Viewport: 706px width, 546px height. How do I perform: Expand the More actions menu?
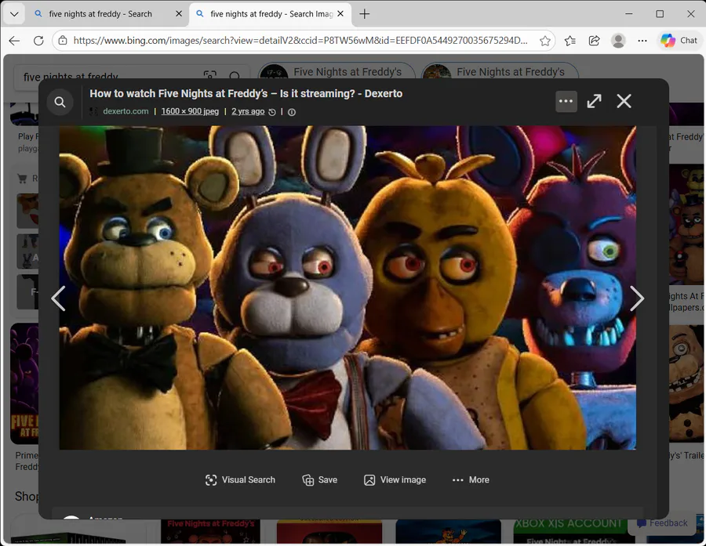[x=471, y=480]
